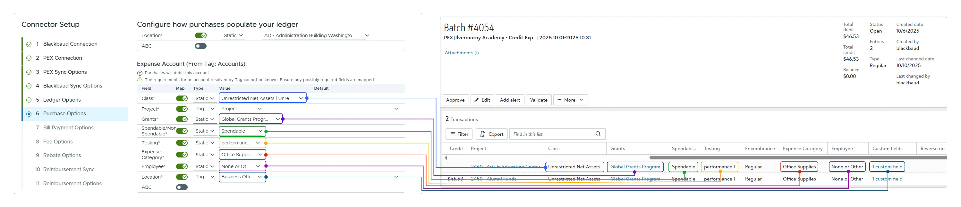Toggle Testing field map switch
This screenshot has width=961, height=207.
tap(182, 143)
